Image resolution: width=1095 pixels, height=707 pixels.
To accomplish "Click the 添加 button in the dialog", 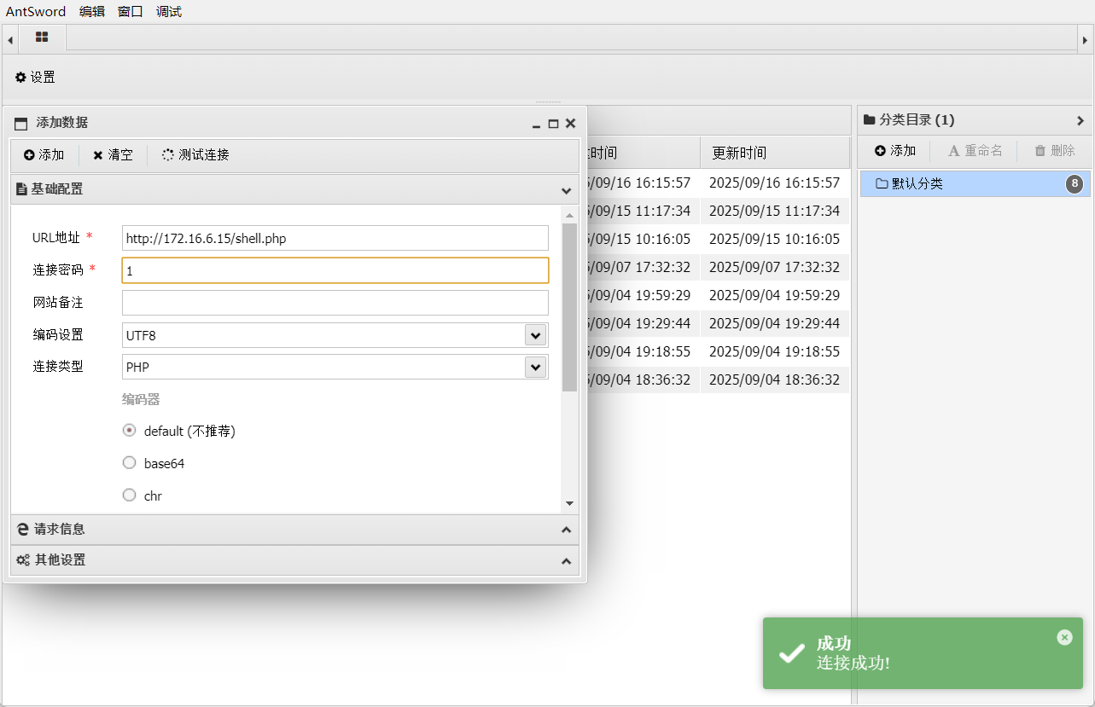I will [44, 155].
